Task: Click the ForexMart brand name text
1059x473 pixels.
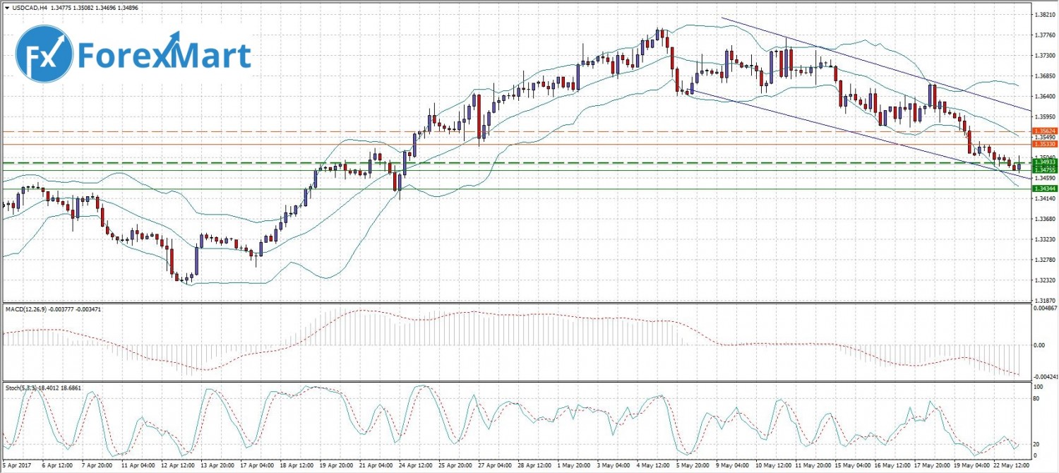Action: (x=164, y=55)
